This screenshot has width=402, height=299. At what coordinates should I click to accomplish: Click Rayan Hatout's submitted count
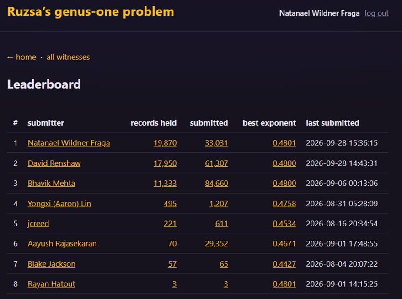click(x=226, y=284)
